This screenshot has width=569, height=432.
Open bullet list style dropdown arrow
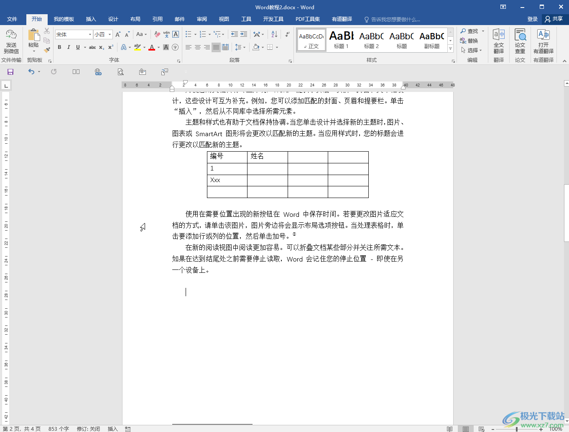click(x=195, y=34)
